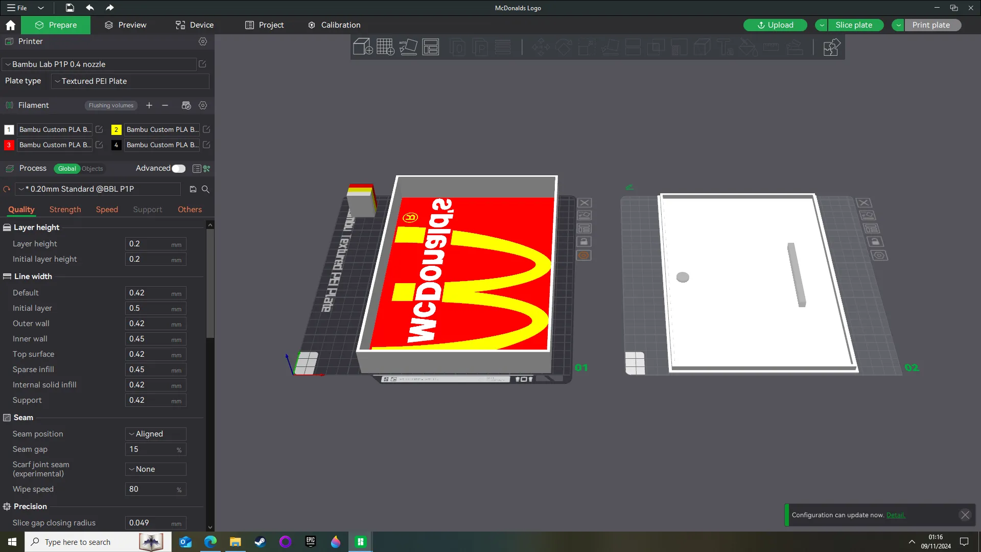Search process settings magnifier icon

[205, 189]
